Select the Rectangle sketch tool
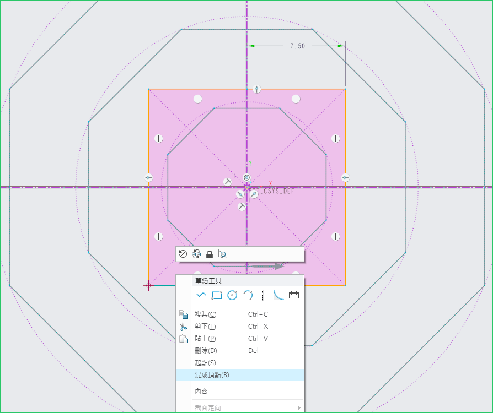The image size is (493, 413). click(x=217, y=295)
